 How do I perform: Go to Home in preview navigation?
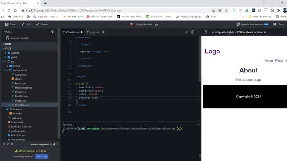[268, 61]
